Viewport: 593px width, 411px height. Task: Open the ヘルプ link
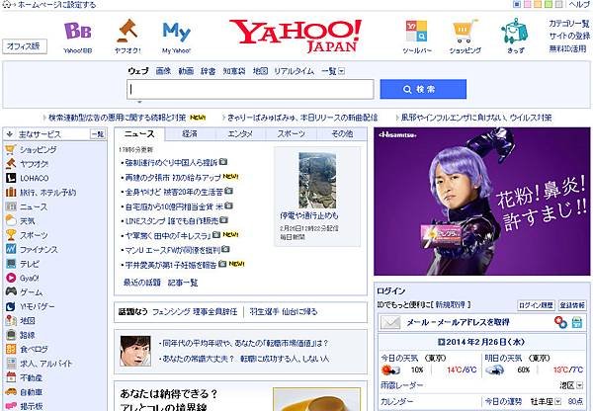pyautogui.click(x=578, y=5)
